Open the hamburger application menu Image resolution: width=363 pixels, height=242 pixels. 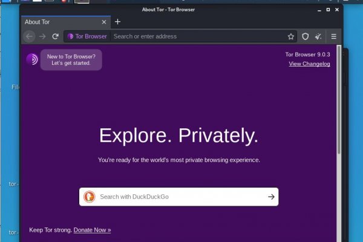333,36
